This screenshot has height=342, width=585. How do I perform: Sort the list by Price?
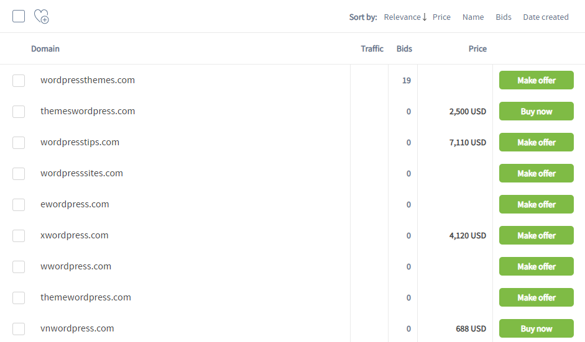441,17
